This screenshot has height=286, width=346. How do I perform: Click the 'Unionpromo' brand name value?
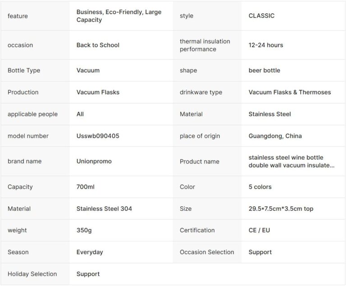click(x=94, y=161)
